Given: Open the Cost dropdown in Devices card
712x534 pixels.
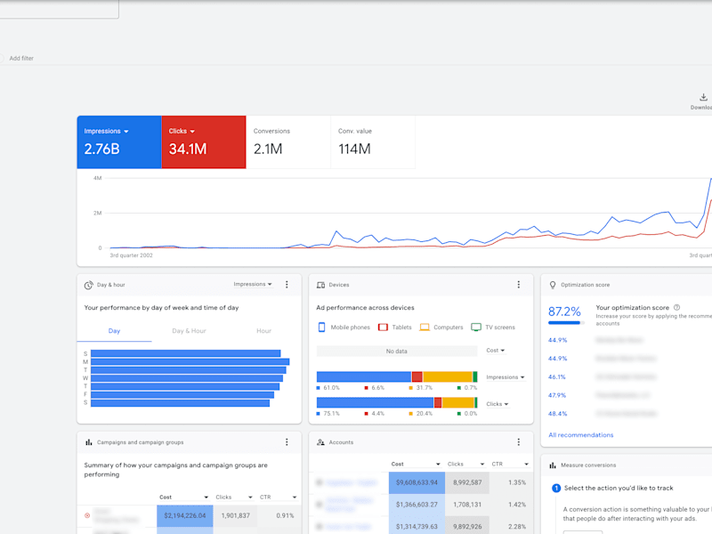Looking at the screenshot, I should tap(496, 351).
